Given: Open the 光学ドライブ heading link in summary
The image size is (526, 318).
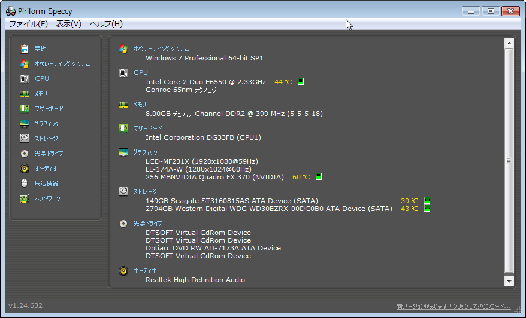Looking at the screenshot, I should (x=147, y=224).
